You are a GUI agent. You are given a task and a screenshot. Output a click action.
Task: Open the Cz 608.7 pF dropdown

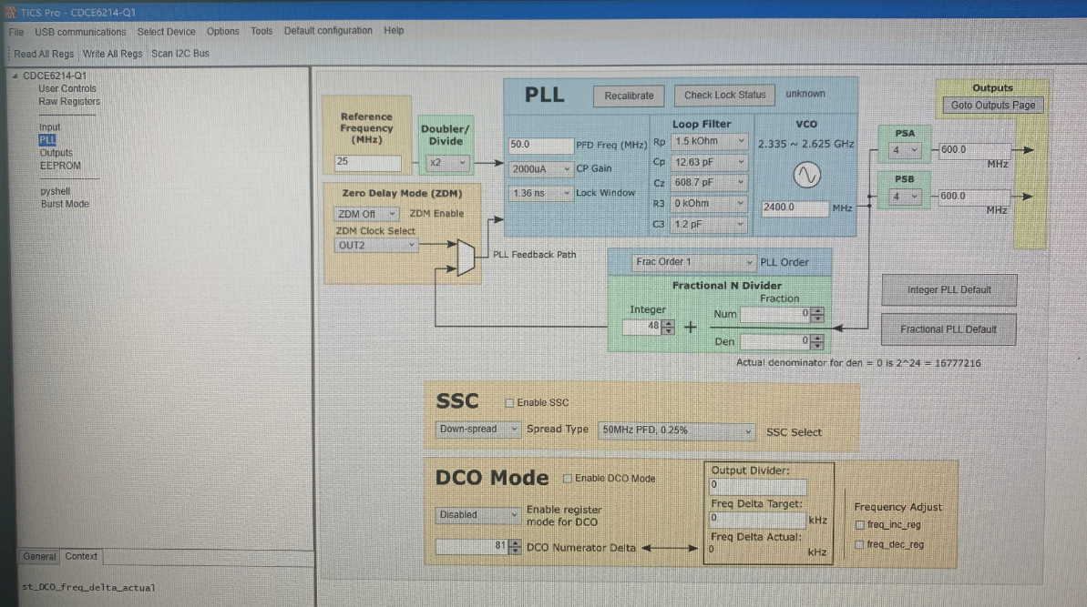709,183
